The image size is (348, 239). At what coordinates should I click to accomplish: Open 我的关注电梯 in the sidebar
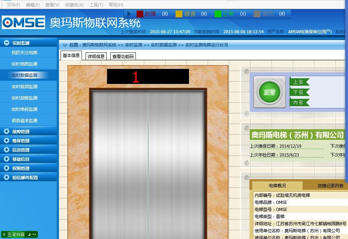tap(24, 52)
